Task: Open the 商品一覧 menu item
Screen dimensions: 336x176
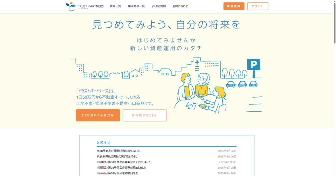Action: [115, 6]
